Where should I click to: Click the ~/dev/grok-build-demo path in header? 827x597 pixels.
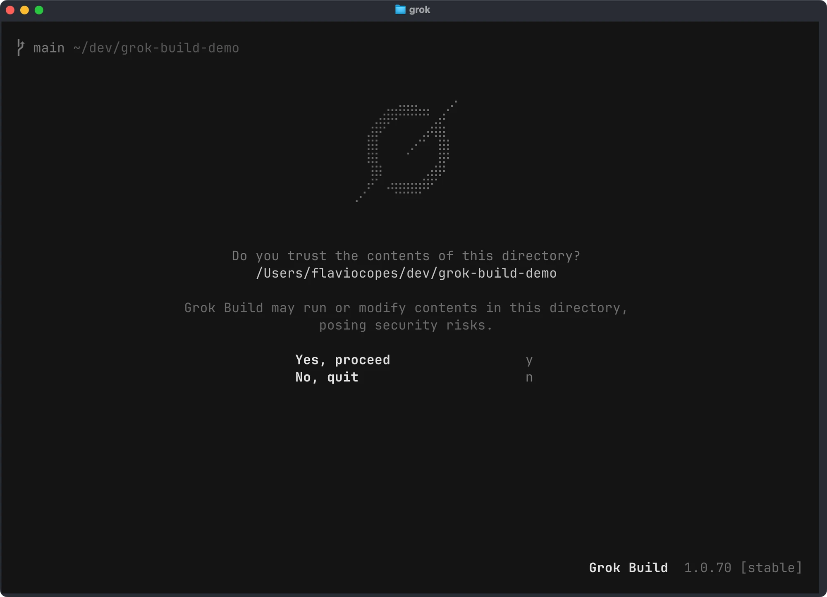[x=156, y=48]
